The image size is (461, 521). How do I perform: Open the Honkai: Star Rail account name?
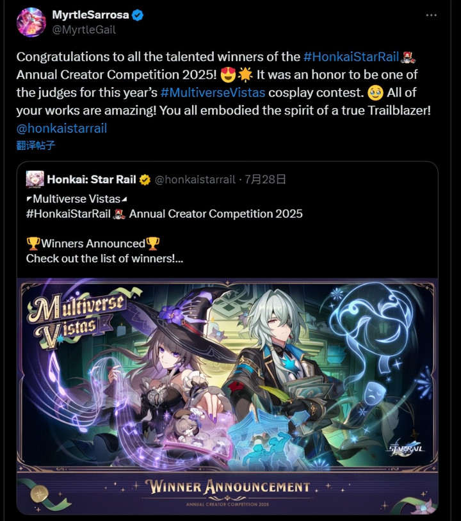point(92,179)
